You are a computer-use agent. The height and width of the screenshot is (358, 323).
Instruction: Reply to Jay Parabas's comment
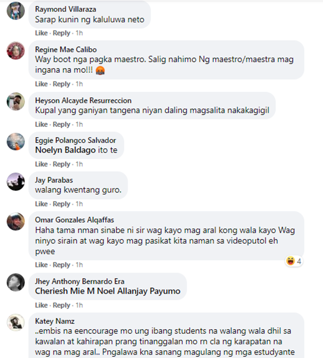coord(62,204)
